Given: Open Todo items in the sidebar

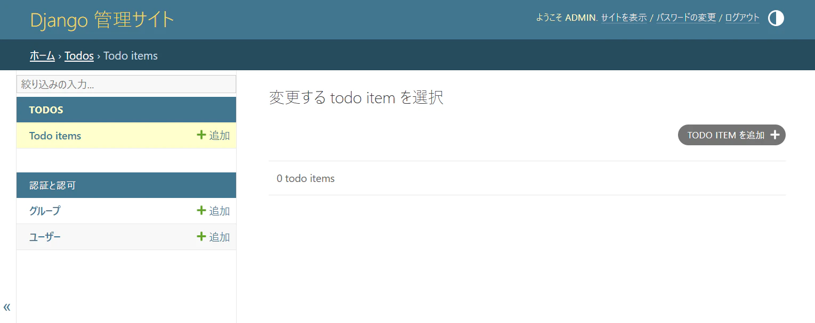Looking at the screenshot, I should (x=55, y=136).
